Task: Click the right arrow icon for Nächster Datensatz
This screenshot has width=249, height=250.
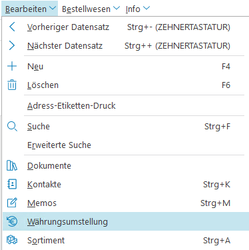Action: point(12,45)
